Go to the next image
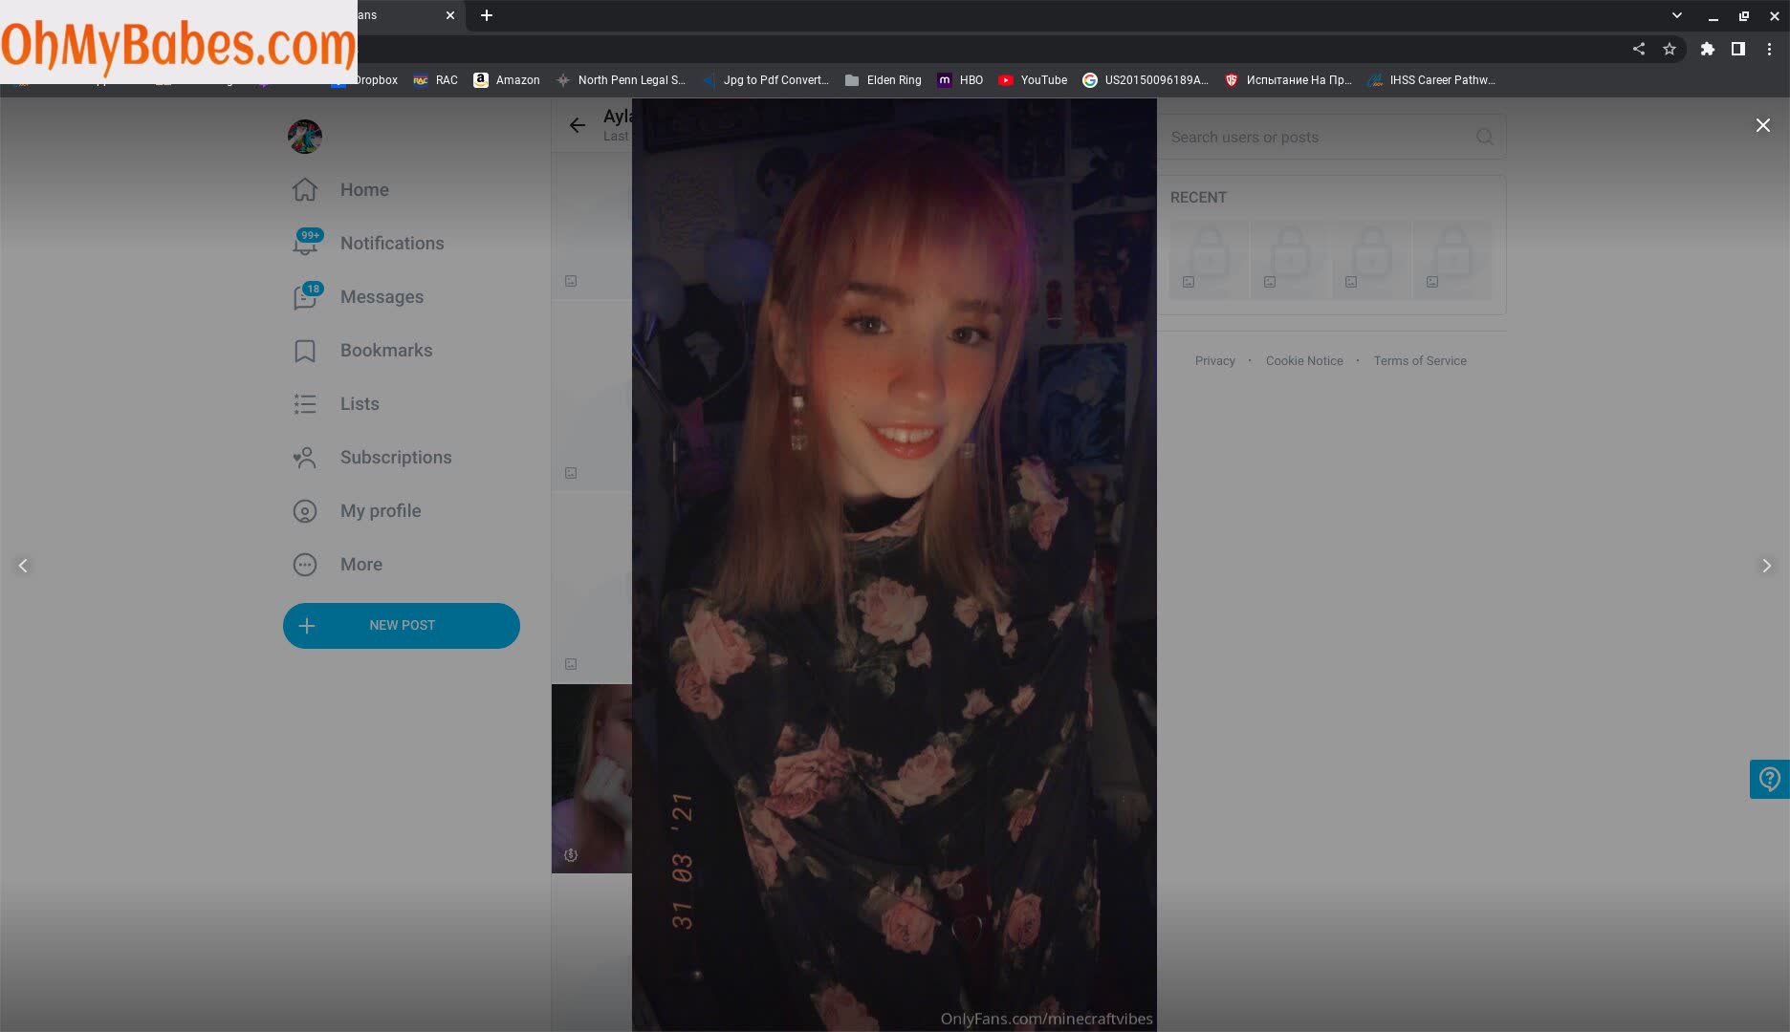The image size is (1790, 1032). coord(1766,566)
